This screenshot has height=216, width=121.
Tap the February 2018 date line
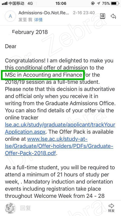30,32
